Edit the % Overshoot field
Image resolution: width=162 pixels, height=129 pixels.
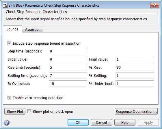pyautogui.click(x=68, y=83)
